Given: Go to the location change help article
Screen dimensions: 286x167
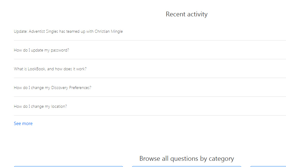Looking at the screenshot, I should coord(40,106).
